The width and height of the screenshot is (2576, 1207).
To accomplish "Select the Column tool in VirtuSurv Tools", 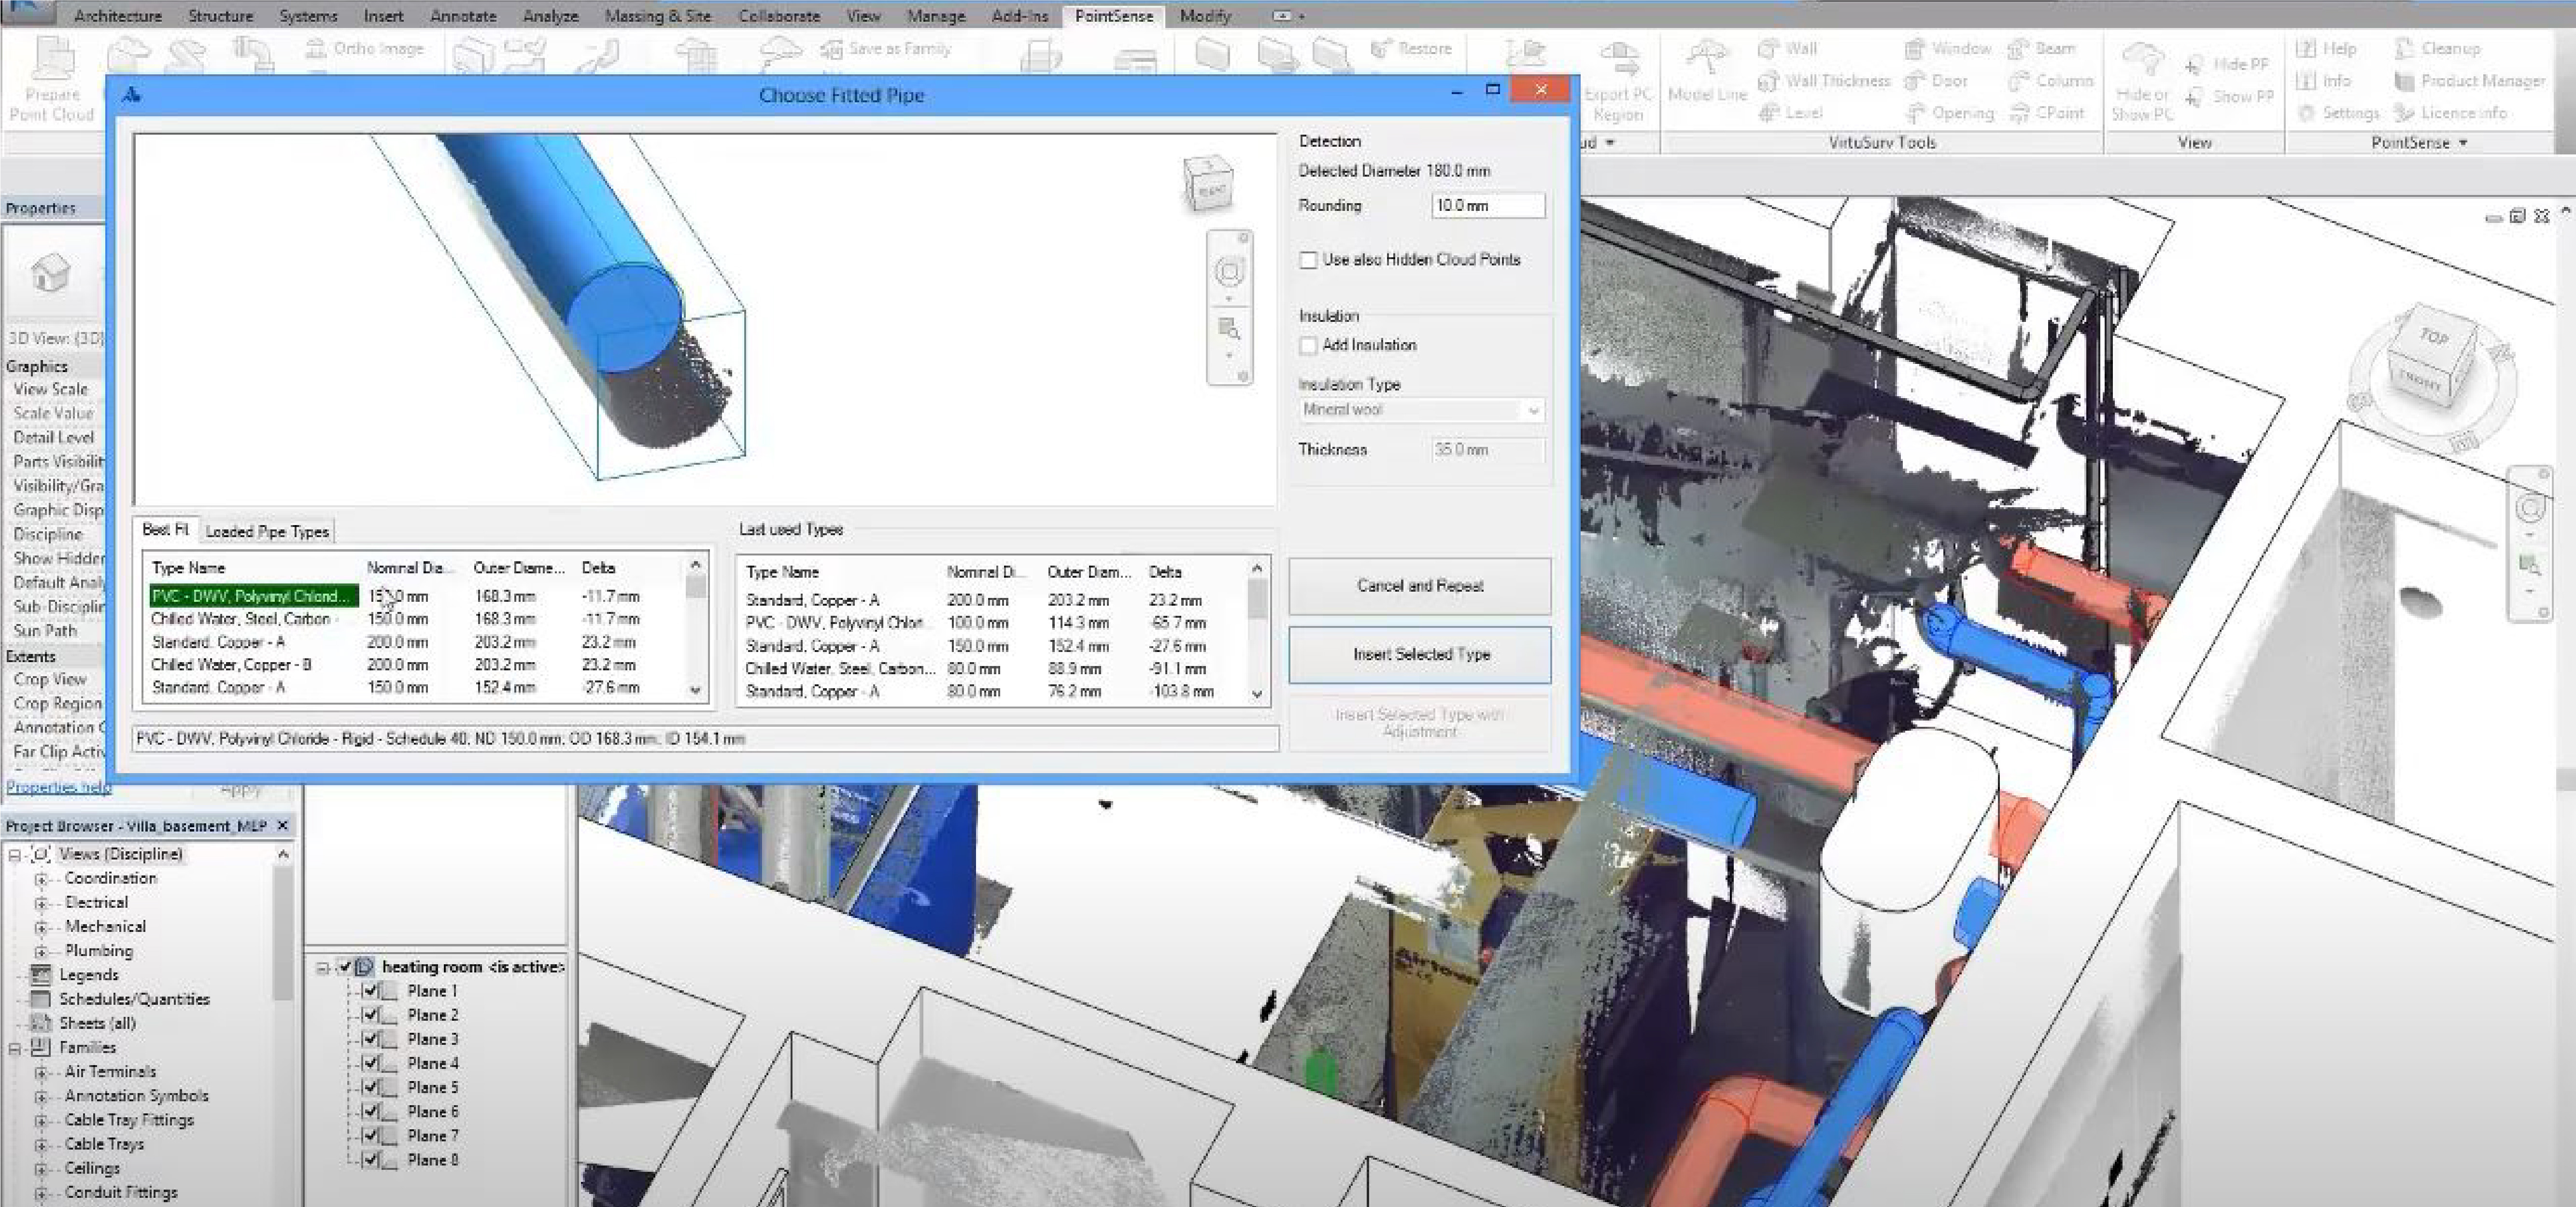I will click(2051, 81).
